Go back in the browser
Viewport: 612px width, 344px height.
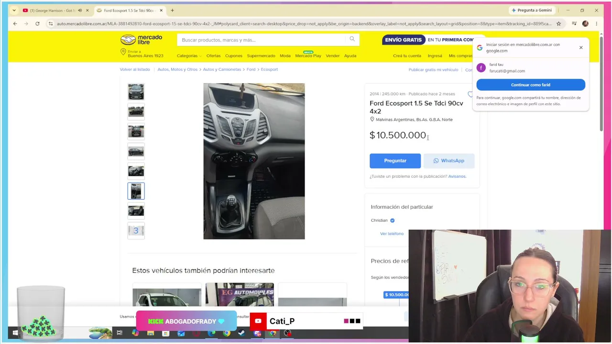point(15,23)
